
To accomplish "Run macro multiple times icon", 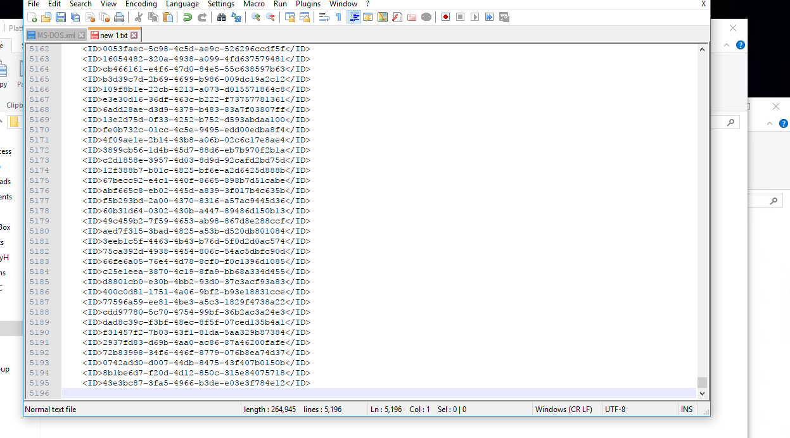I will 490,17.
